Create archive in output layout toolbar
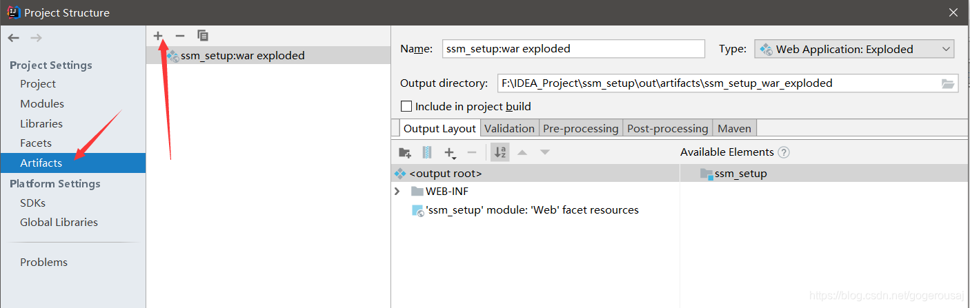 point(427,152)
